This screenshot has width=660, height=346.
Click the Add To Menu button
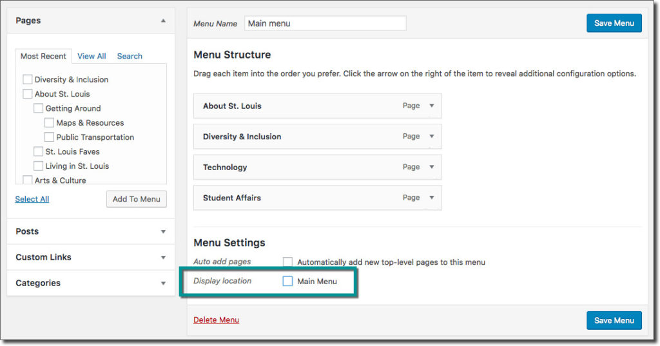click(136, 199)
